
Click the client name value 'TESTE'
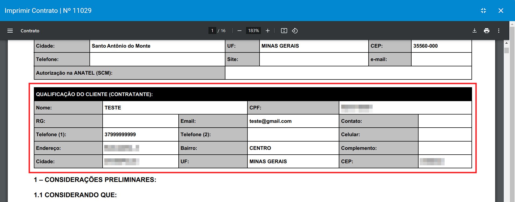click(113, 108)
